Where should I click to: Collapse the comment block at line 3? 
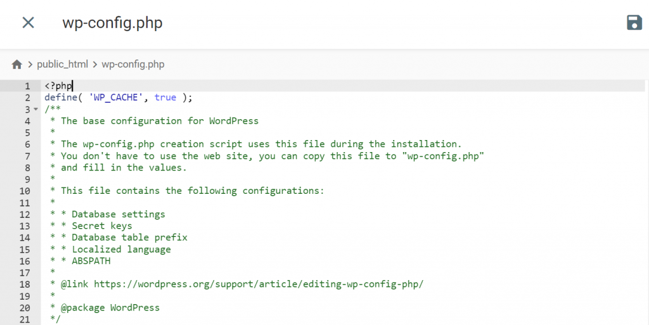35,110
